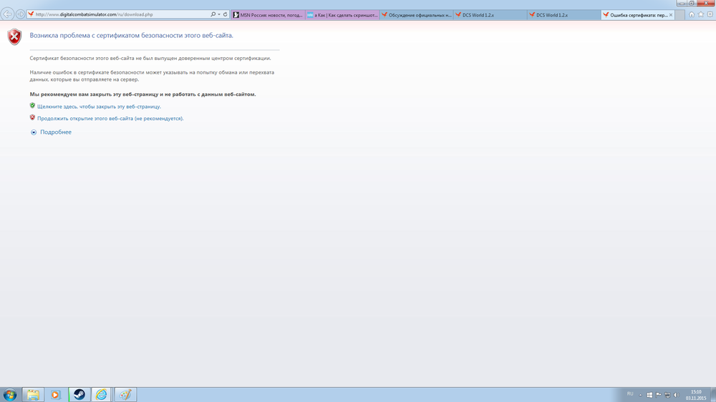This screenshot has height=402, width=716.
Task: Switch to the 'Как сделать скриншот' tab
Action: click(342, 15)
